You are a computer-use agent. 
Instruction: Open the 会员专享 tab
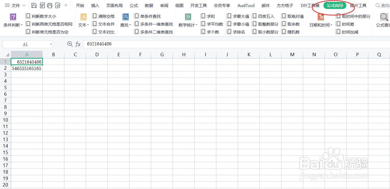click(x=222, y=5)
